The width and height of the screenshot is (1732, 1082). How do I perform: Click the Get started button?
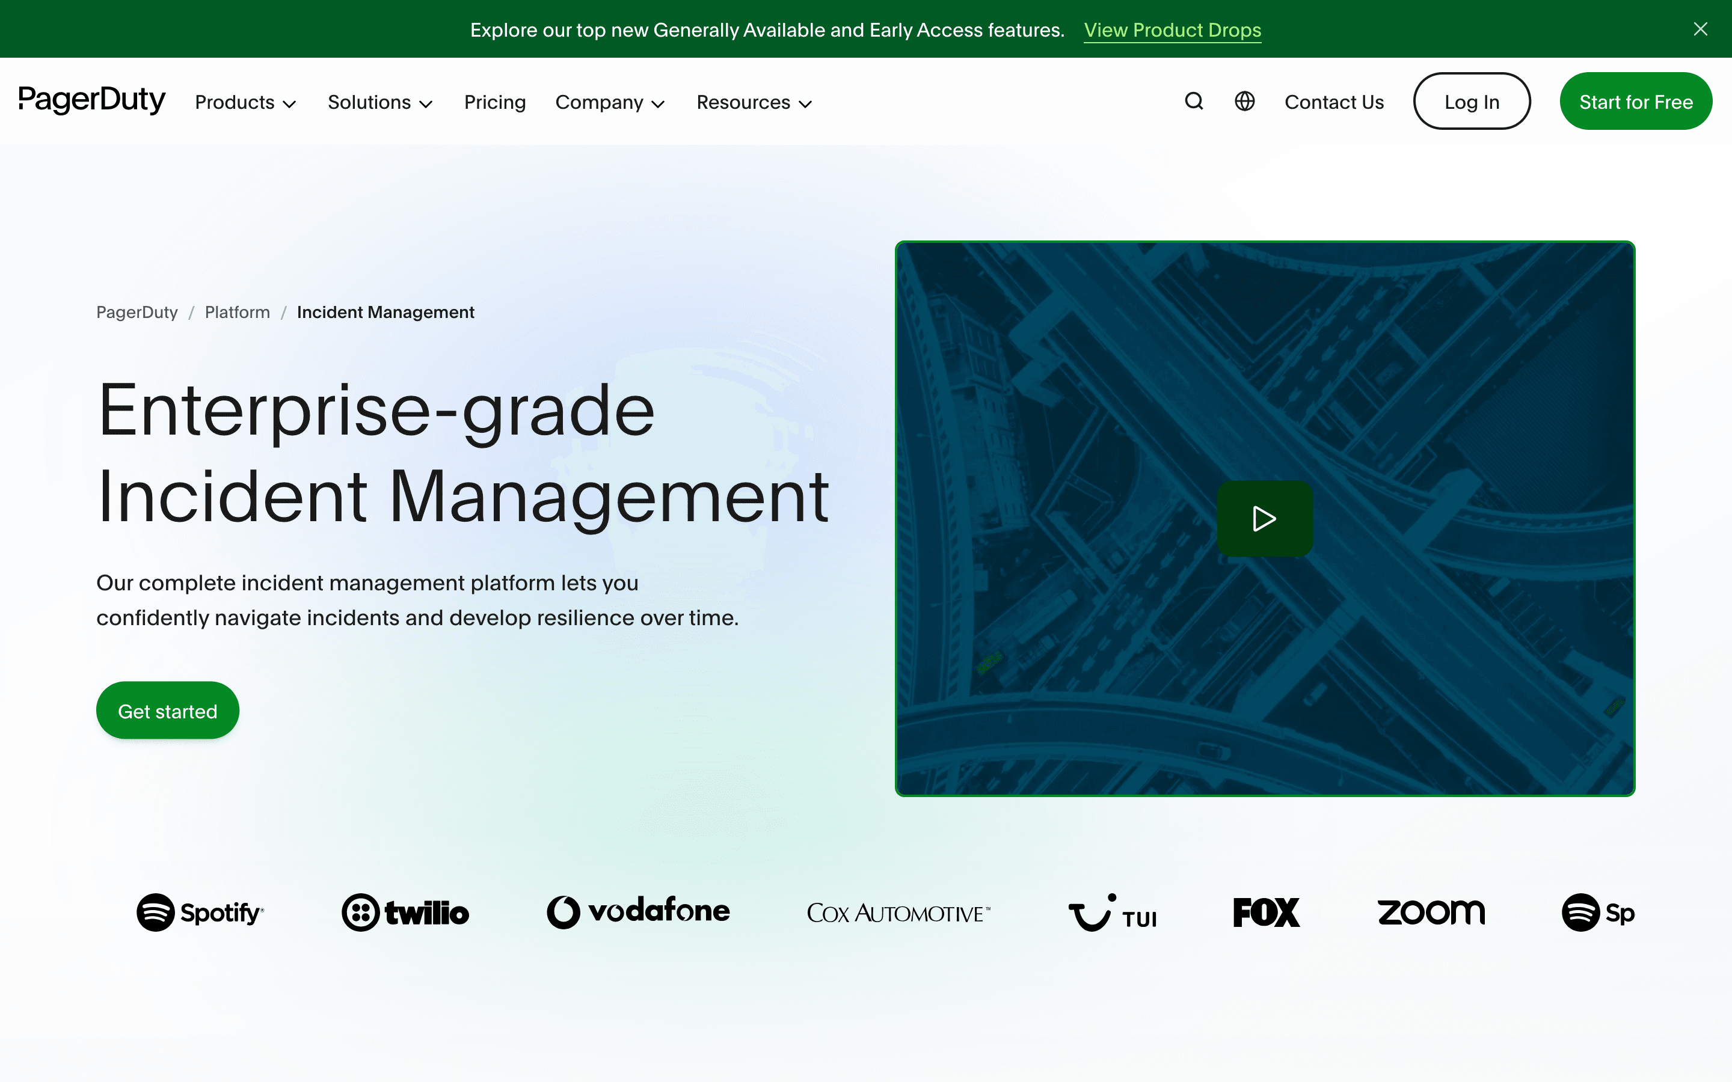click(x=167, y=710)
